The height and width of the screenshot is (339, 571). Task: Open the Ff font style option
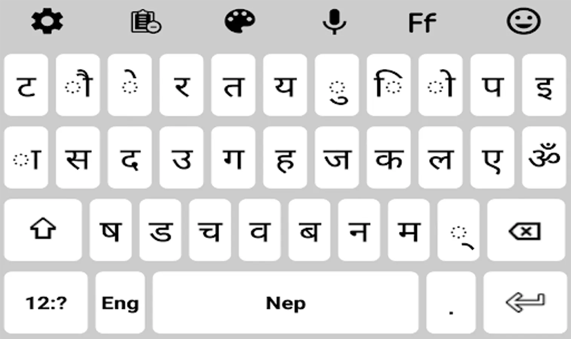(422, 23)
